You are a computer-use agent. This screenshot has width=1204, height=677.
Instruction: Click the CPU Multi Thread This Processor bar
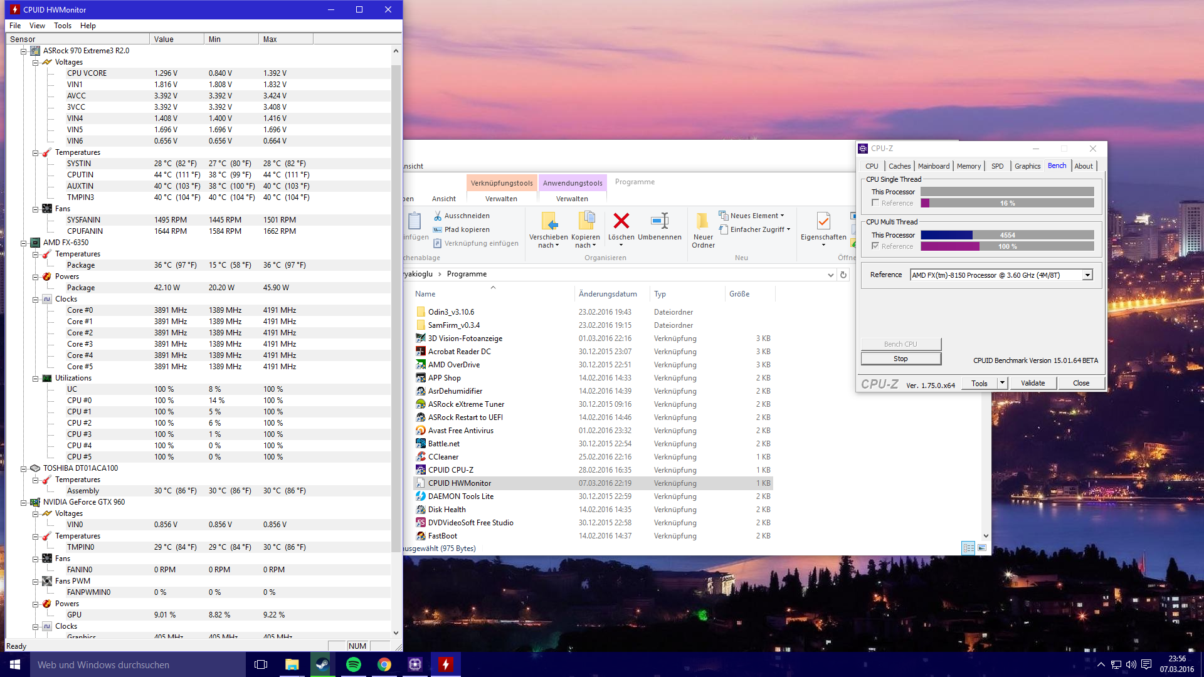[x=1007, y=235]
